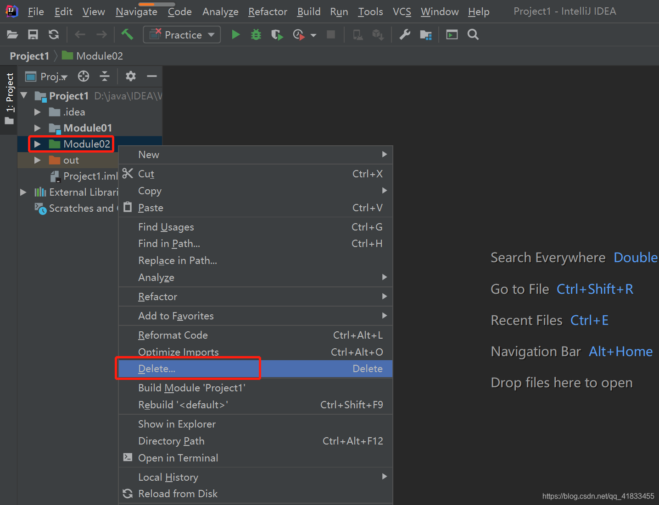Choose Rebuild '<default>' entry
Screen dimensions: 659x505
click(x=256, y=405)
